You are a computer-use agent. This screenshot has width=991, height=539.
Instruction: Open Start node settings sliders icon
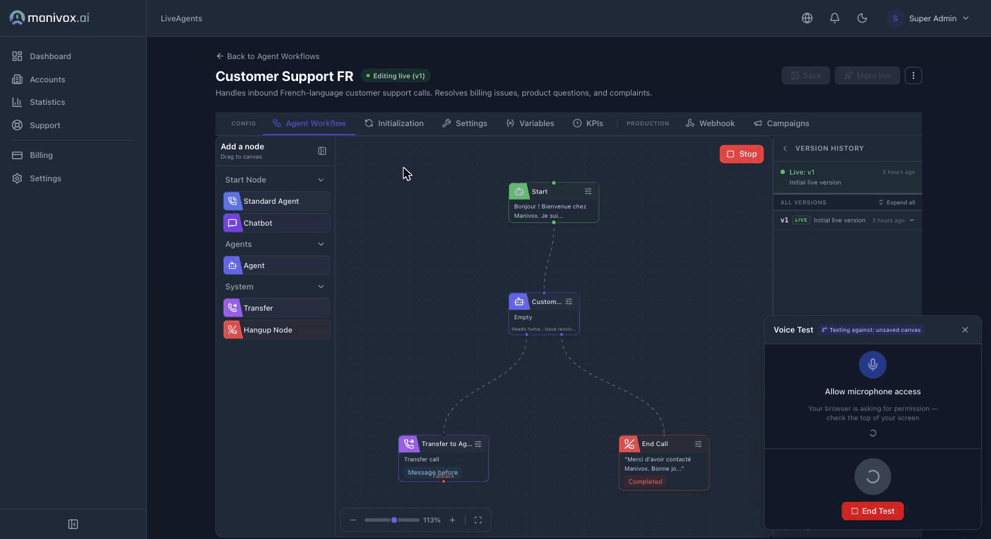[x=588, y=191]
